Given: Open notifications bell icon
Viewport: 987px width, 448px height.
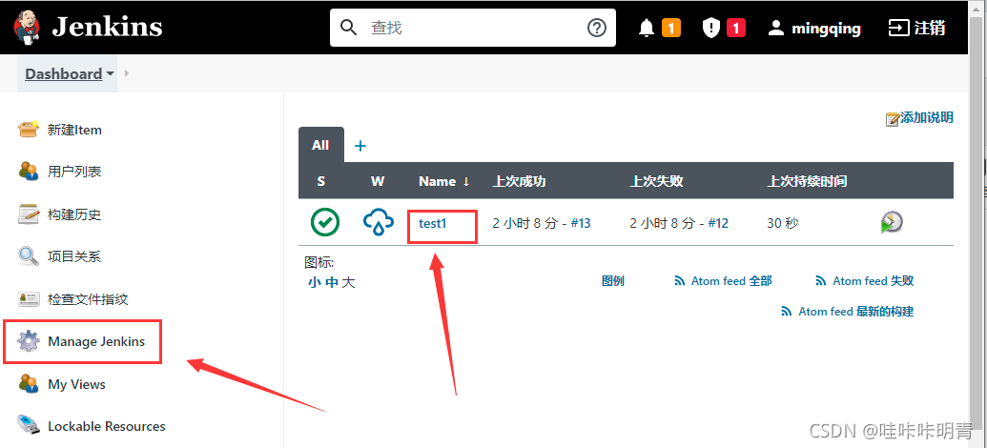Looking at the screenshot, I should pos(647,29).
